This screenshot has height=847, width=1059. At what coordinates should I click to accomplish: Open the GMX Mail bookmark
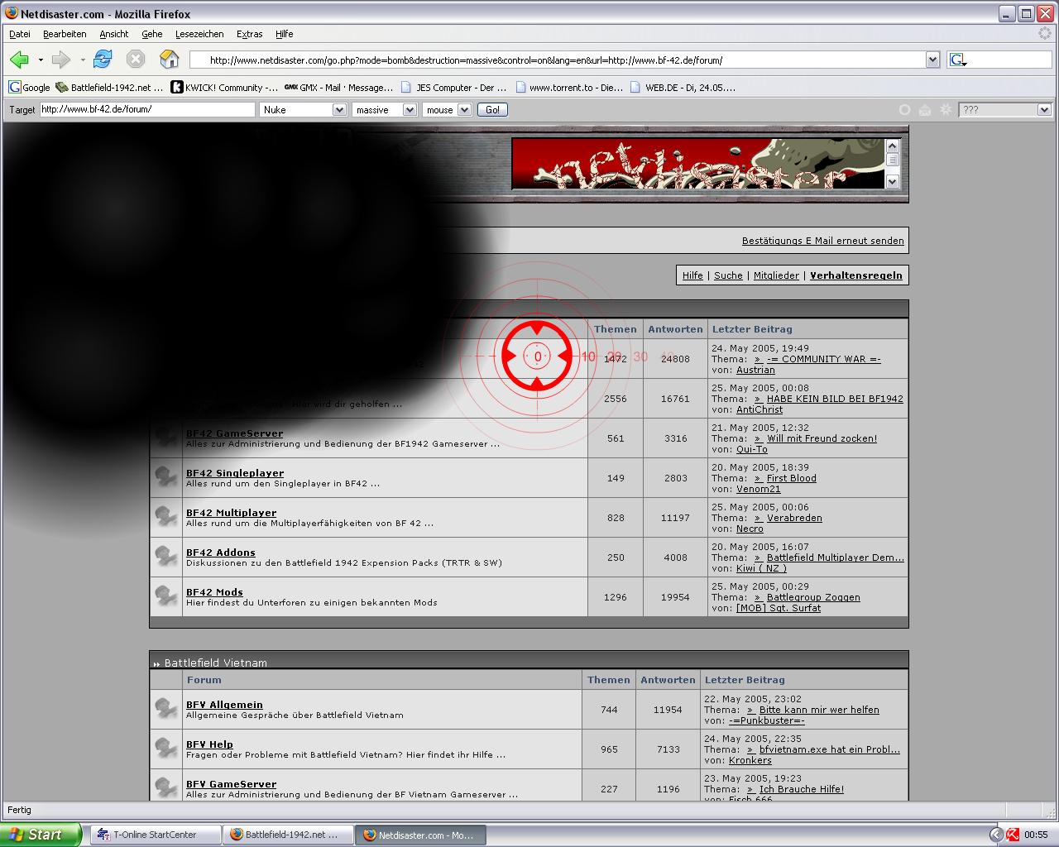(x=338, y=87)
